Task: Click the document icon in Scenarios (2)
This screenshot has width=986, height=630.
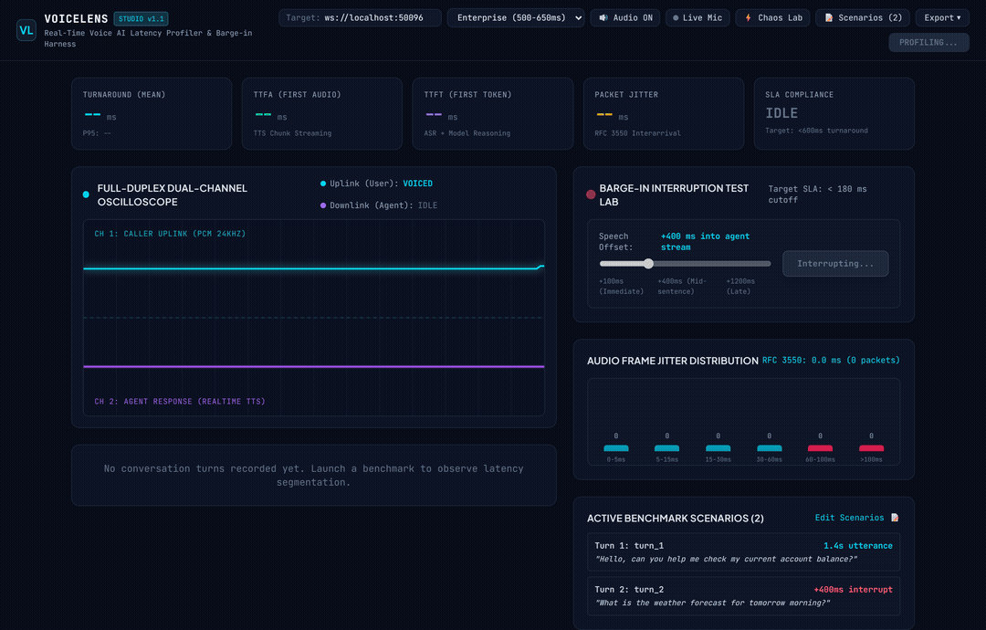Action: (829, 17)
